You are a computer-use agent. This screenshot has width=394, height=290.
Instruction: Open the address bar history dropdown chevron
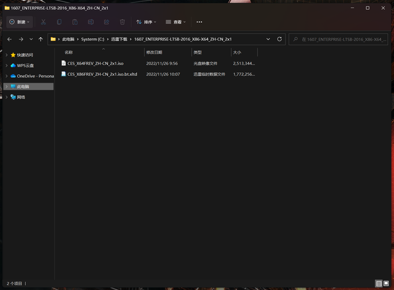coord(268,39)
